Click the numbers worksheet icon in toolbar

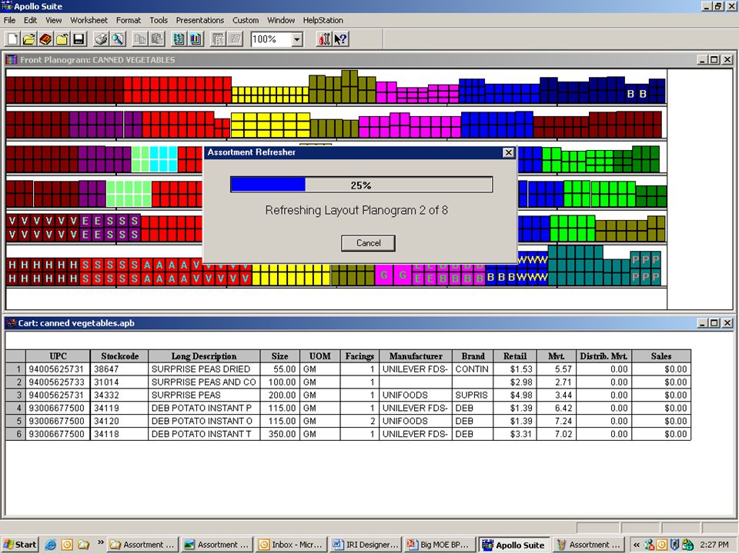179,39
